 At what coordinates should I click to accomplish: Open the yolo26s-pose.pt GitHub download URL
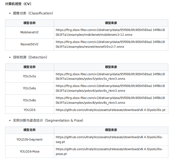point(109,151)
